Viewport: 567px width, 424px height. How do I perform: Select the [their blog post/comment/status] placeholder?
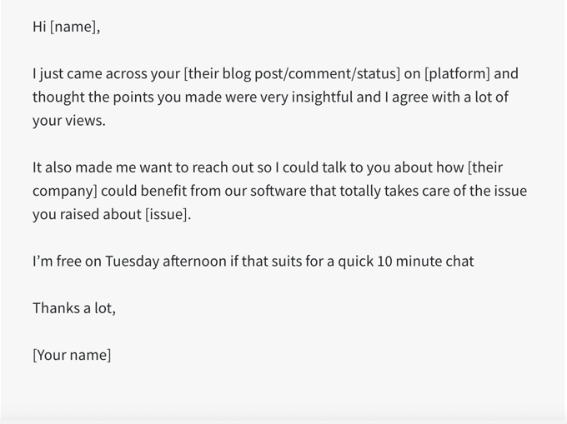pyautogui.click(x=292, y=73)
